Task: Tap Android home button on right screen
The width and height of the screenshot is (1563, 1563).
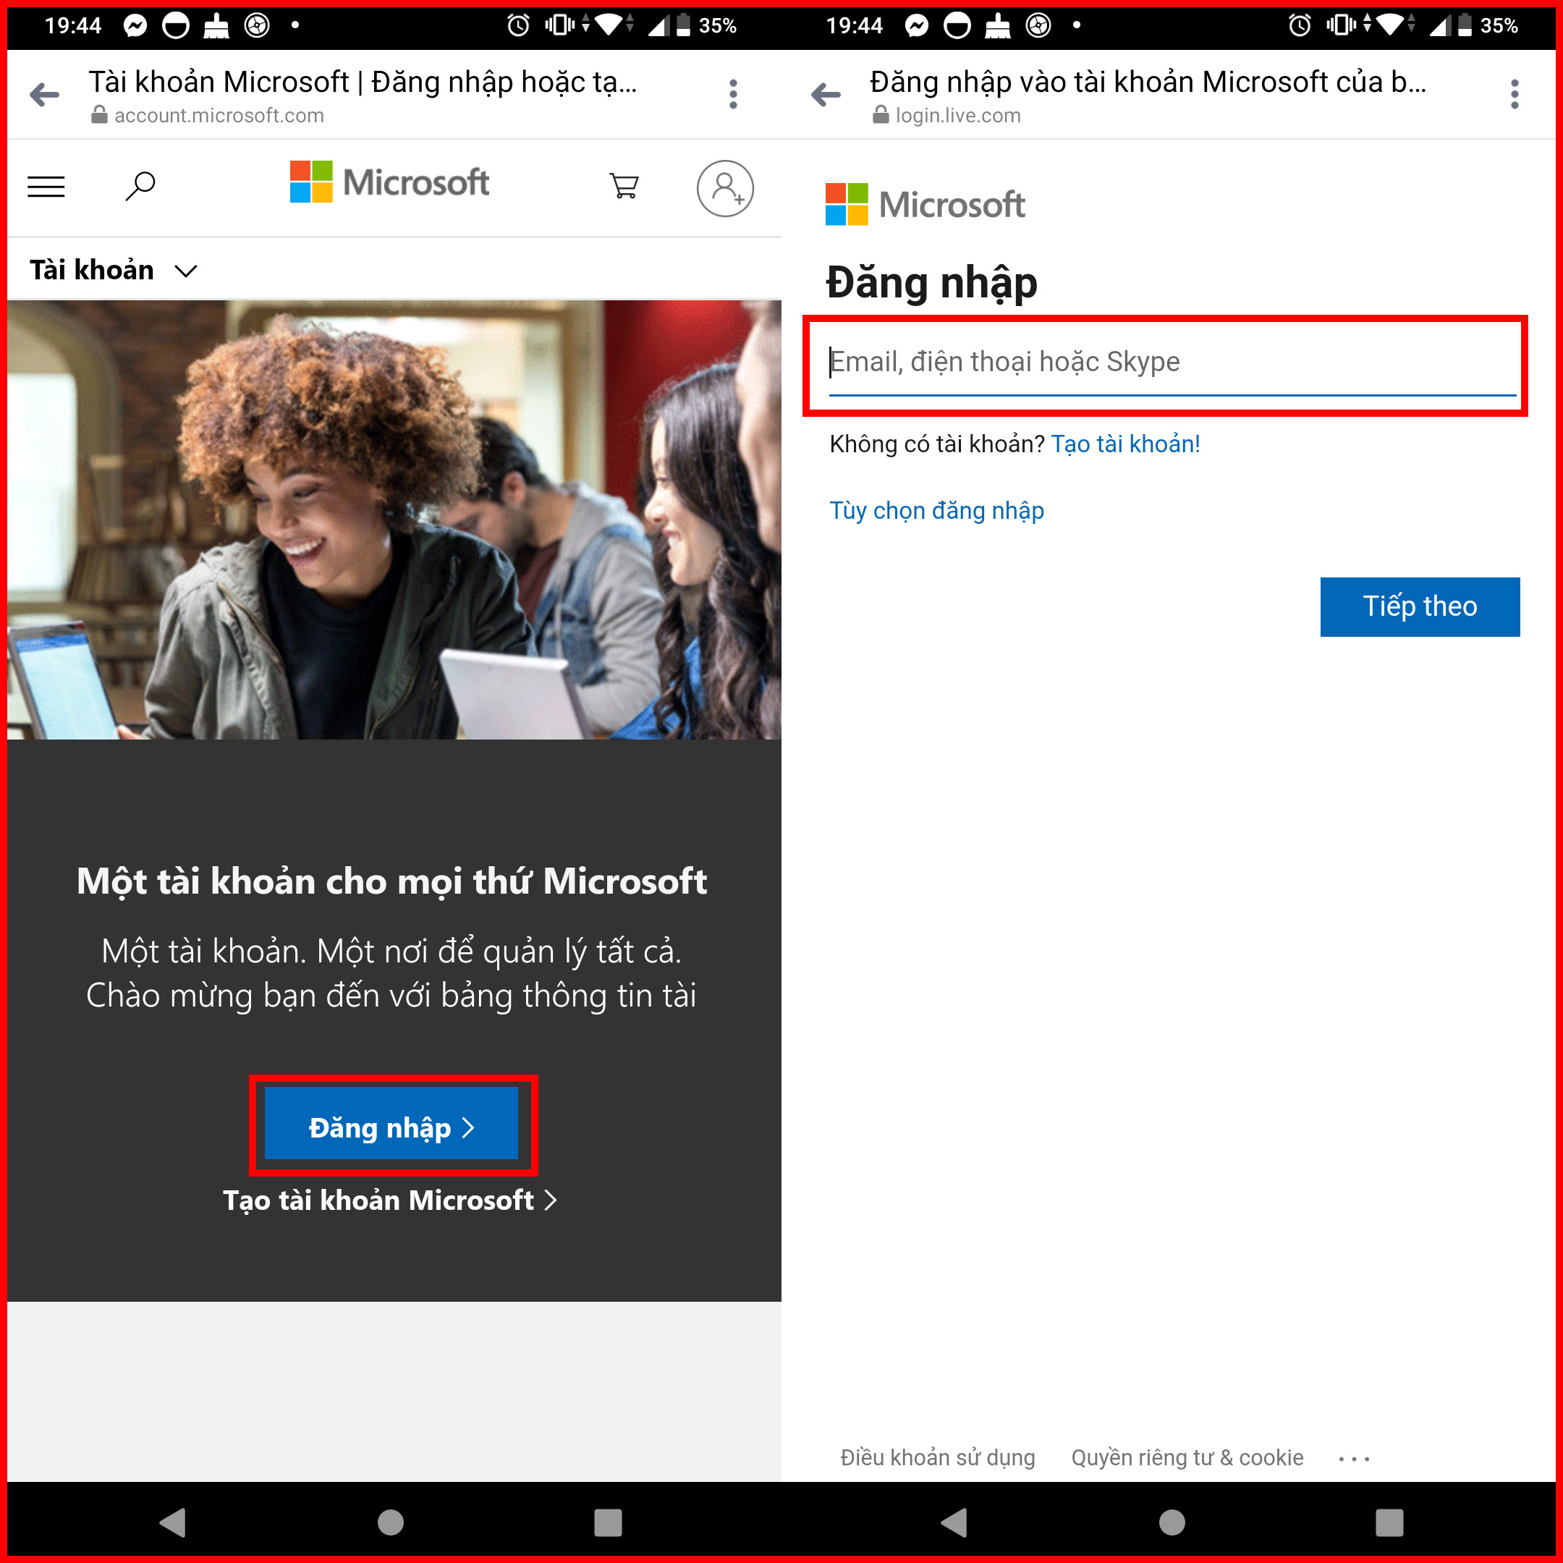Action: (x=1172, y=1522)
